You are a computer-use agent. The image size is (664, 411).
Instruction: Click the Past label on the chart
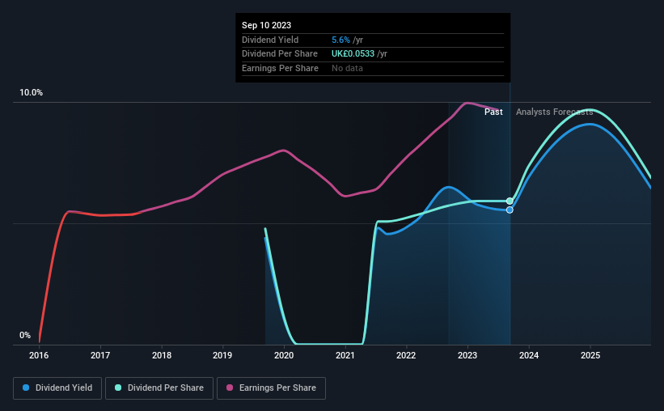click(x=494, y=112)
